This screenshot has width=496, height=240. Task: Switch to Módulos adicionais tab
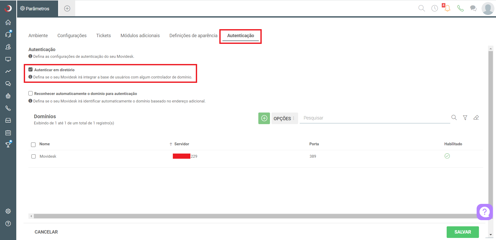[x=140, y=36]
